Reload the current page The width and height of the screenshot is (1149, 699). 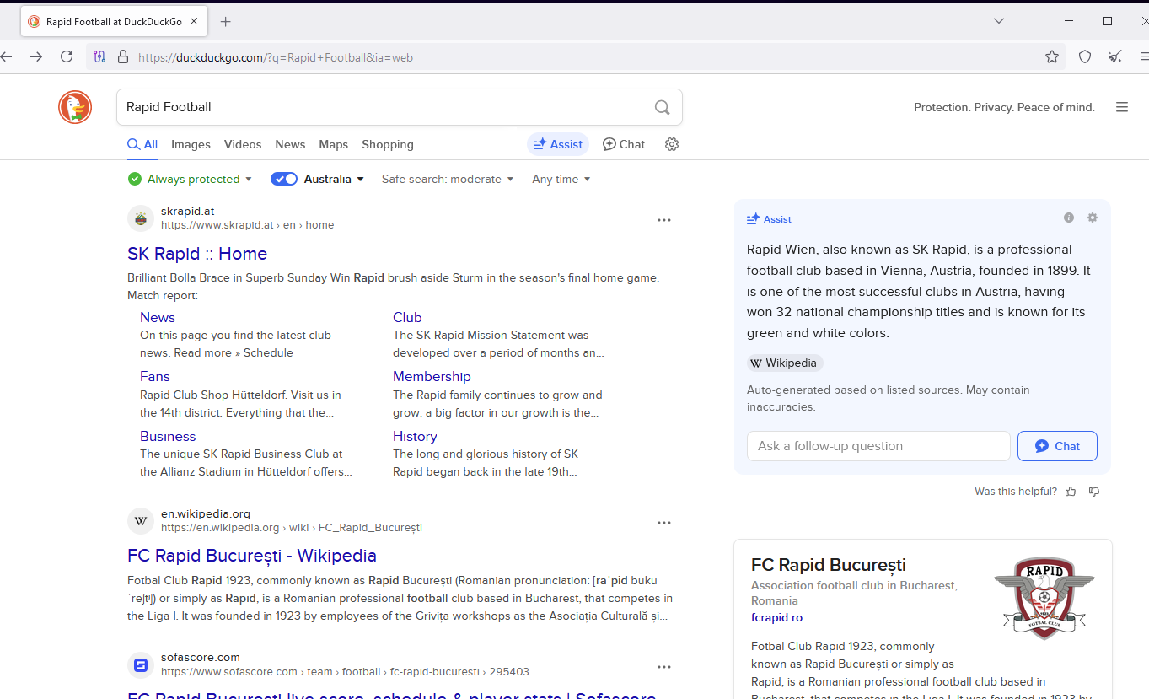click(x=67, y=56)
